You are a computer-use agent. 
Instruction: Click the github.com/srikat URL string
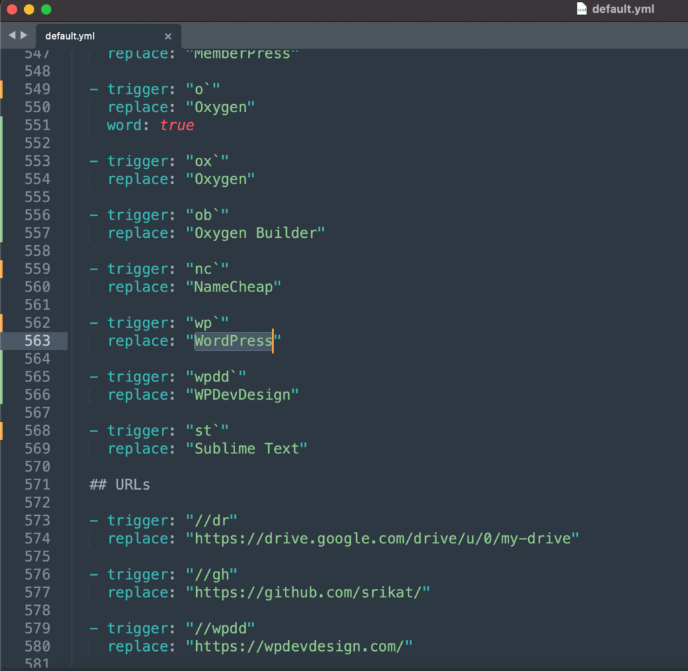pos(308,593)
